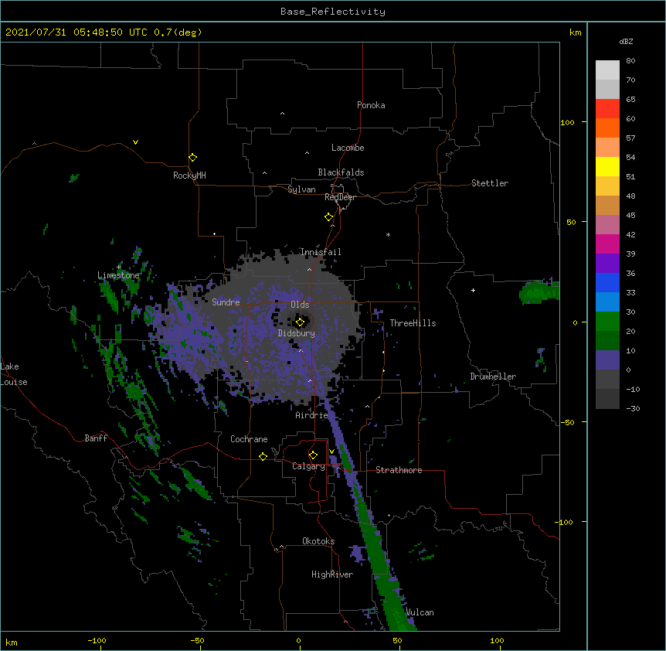Click the dBZ legend heading
The width and height of the screenshot is (666, 651).
626,41
